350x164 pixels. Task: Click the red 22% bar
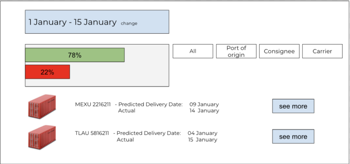tap(47, 72)
